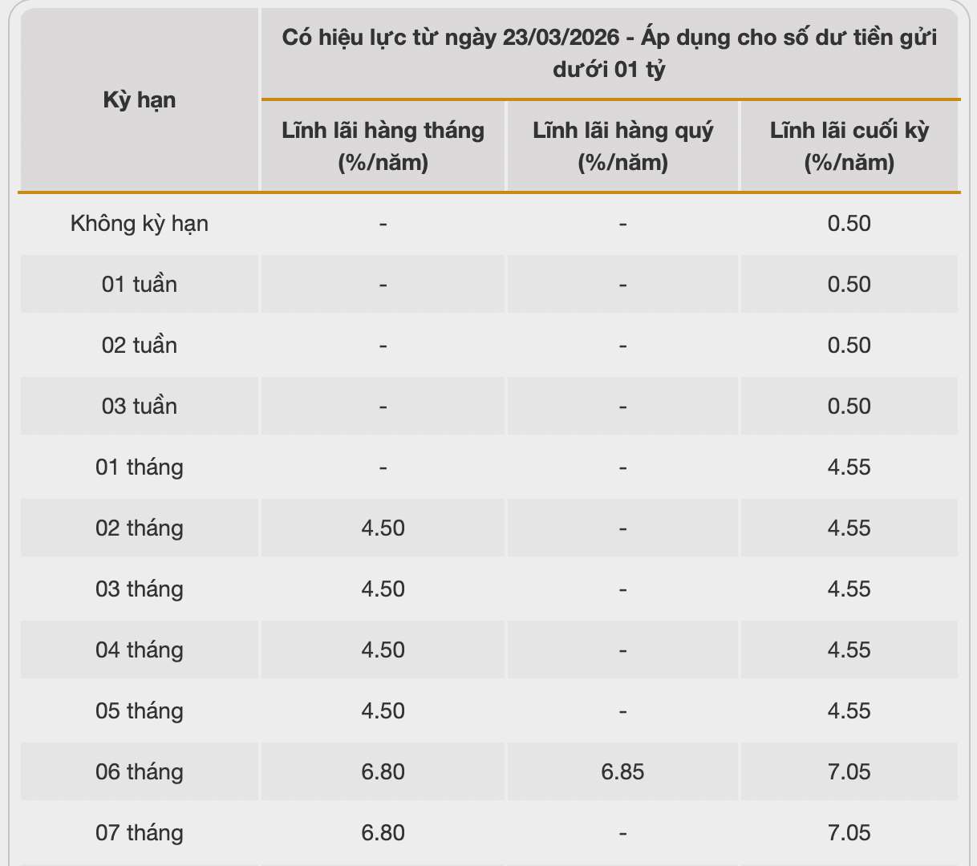Select the '02 tuần' term label

pos(140,345)
